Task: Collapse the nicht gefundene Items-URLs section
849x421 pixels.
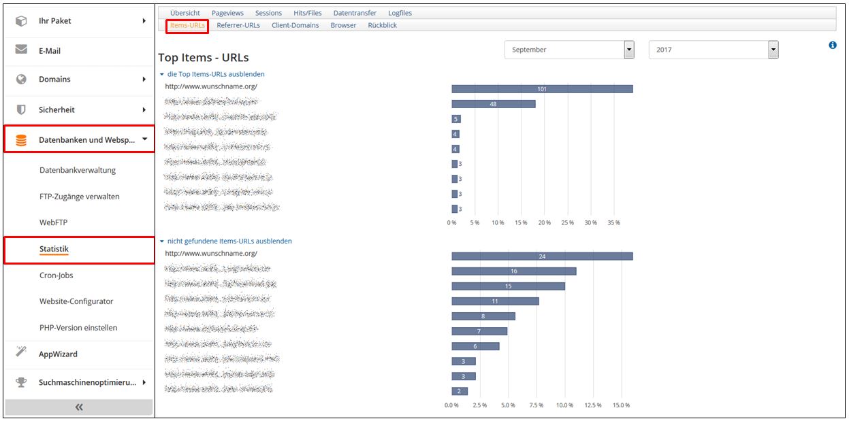Action: [229, 241]
